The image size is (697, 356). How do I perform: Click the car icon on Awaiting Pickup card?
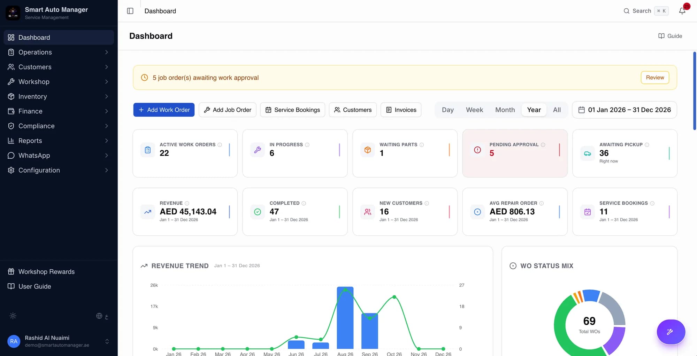tap(588, 153)
